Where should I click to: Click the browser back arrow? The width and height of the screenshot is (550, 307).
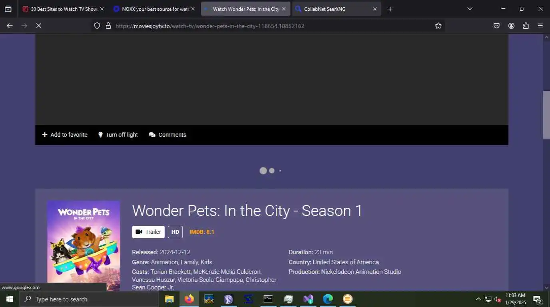click(10, 26)
